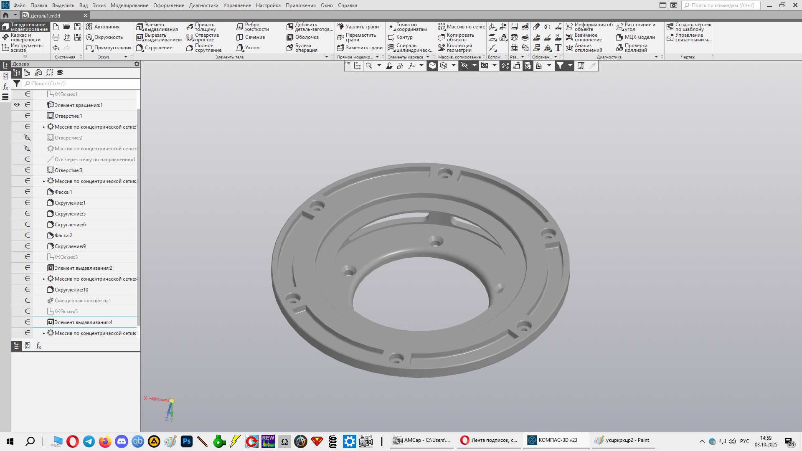This screenshot has height=451, width=802.
Task: Select the Скругление (fillet) tool
Action: 154,48
